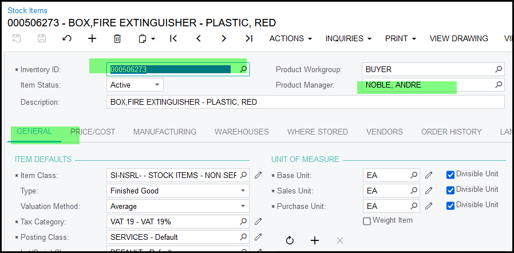The width and height of the screenshot is (514, 253).
Task: Expand the Valuation Method dropdown
Action: click(244, 206)
